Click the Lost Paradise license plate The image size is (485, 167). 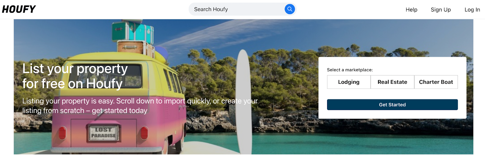103,133
